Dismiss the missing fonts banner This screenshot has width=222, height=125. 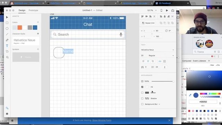click(x=169, y=120)
